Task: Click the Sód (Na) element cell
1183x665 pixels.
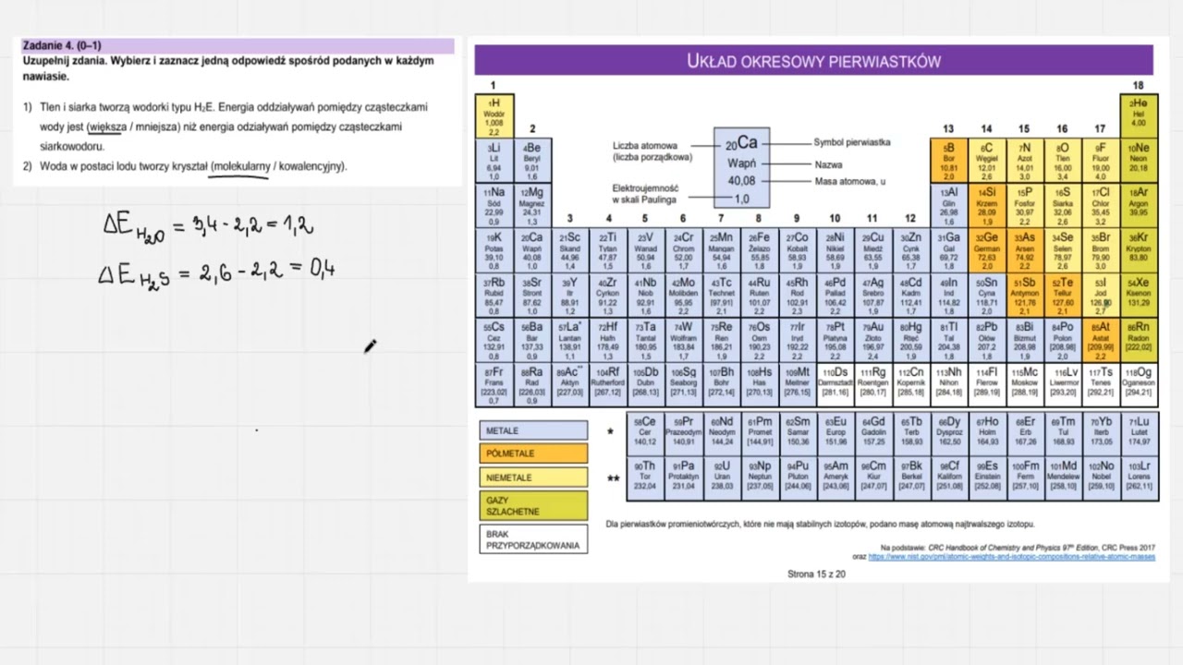Action: [494, 205]
